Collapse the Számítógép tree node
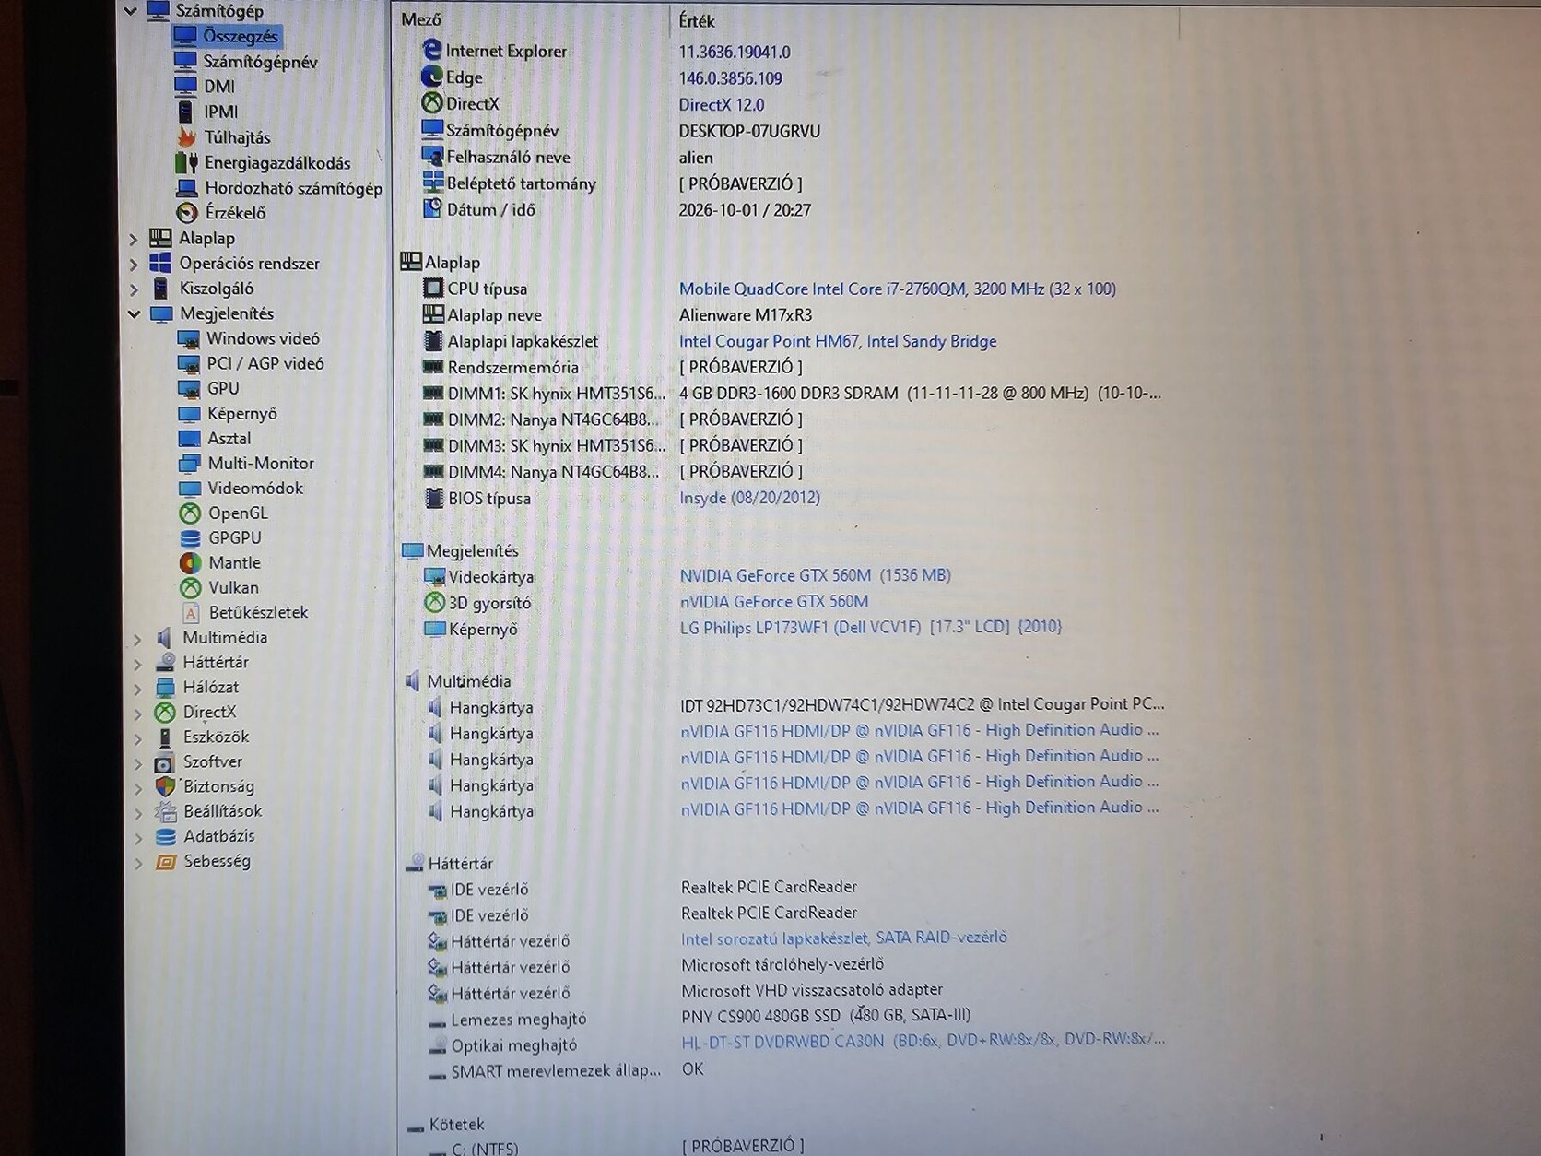 click(131, 11)
